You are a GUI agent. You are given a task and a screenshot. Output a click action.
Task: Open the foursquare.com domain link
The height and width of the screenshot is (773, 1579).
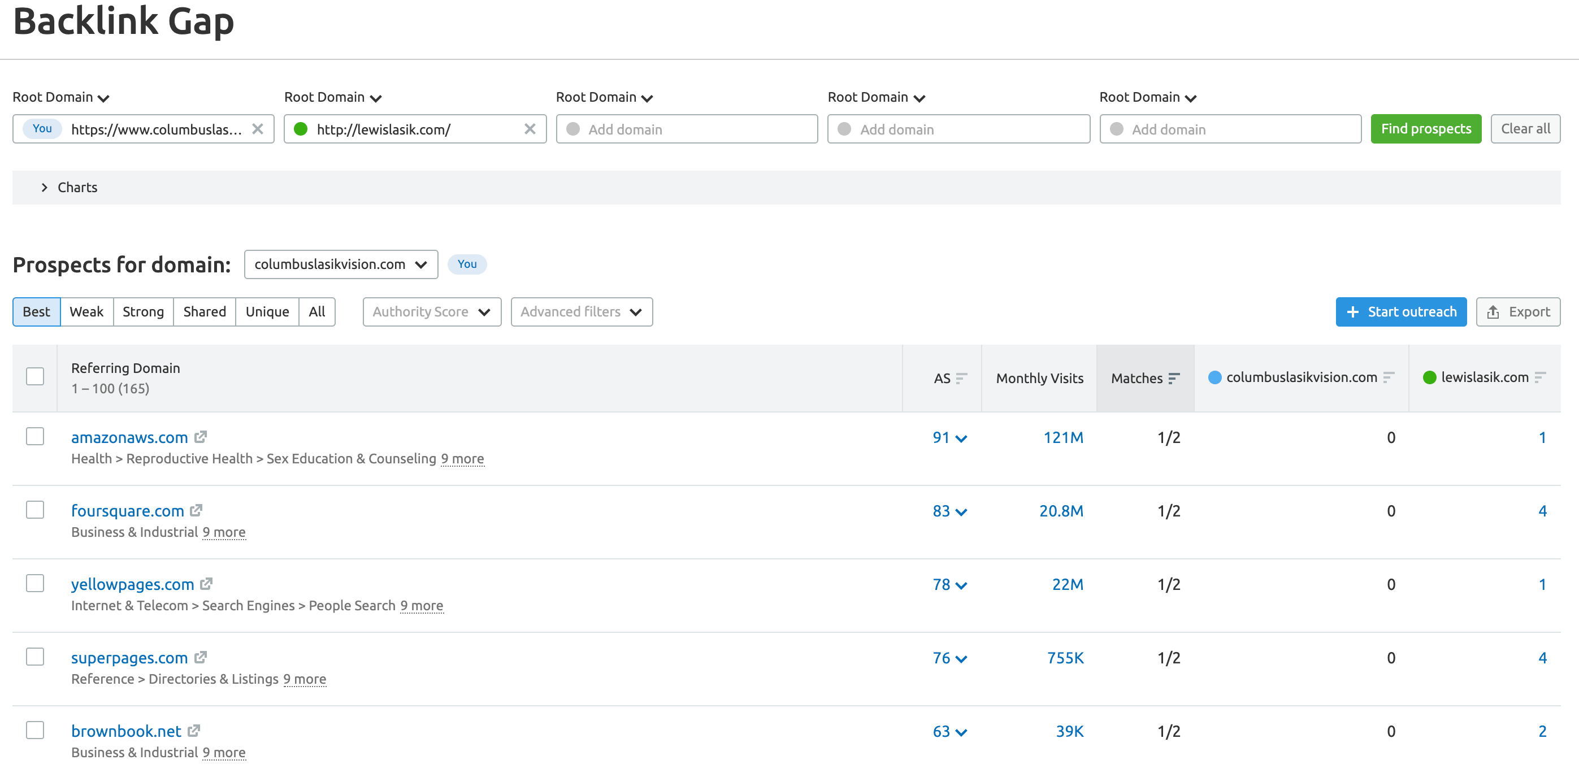point(128,511)
